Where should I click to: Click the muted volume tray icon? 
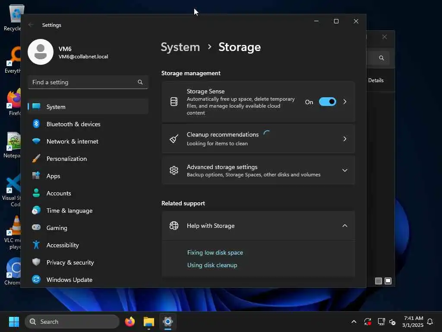(392, 322)
